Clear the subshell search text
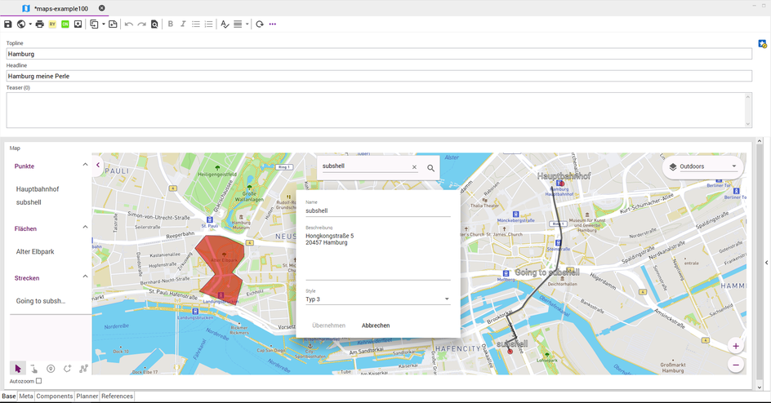Viewport: 771px width, 403px height. [415, 167]
